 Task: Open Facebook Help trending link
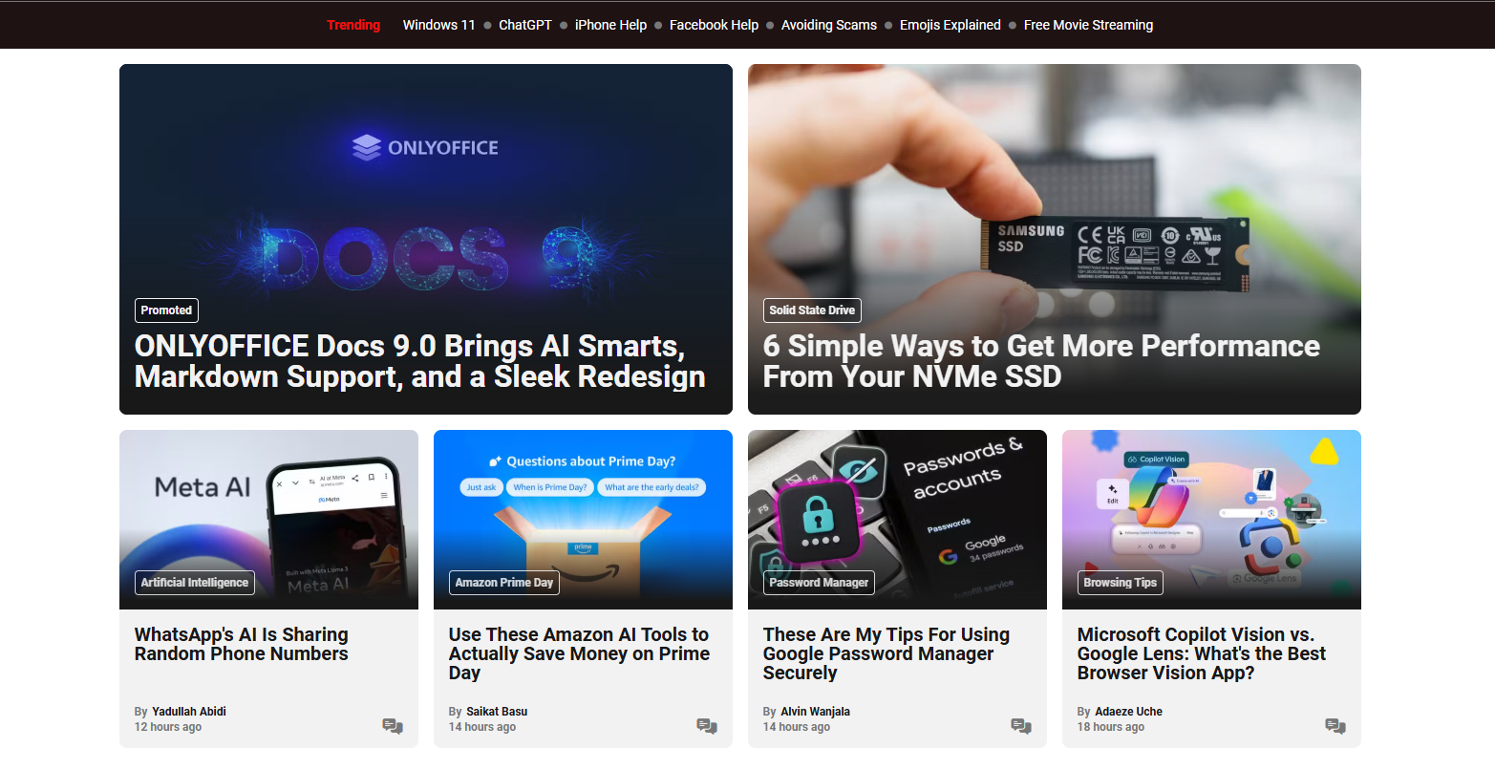tap(714, 25)
